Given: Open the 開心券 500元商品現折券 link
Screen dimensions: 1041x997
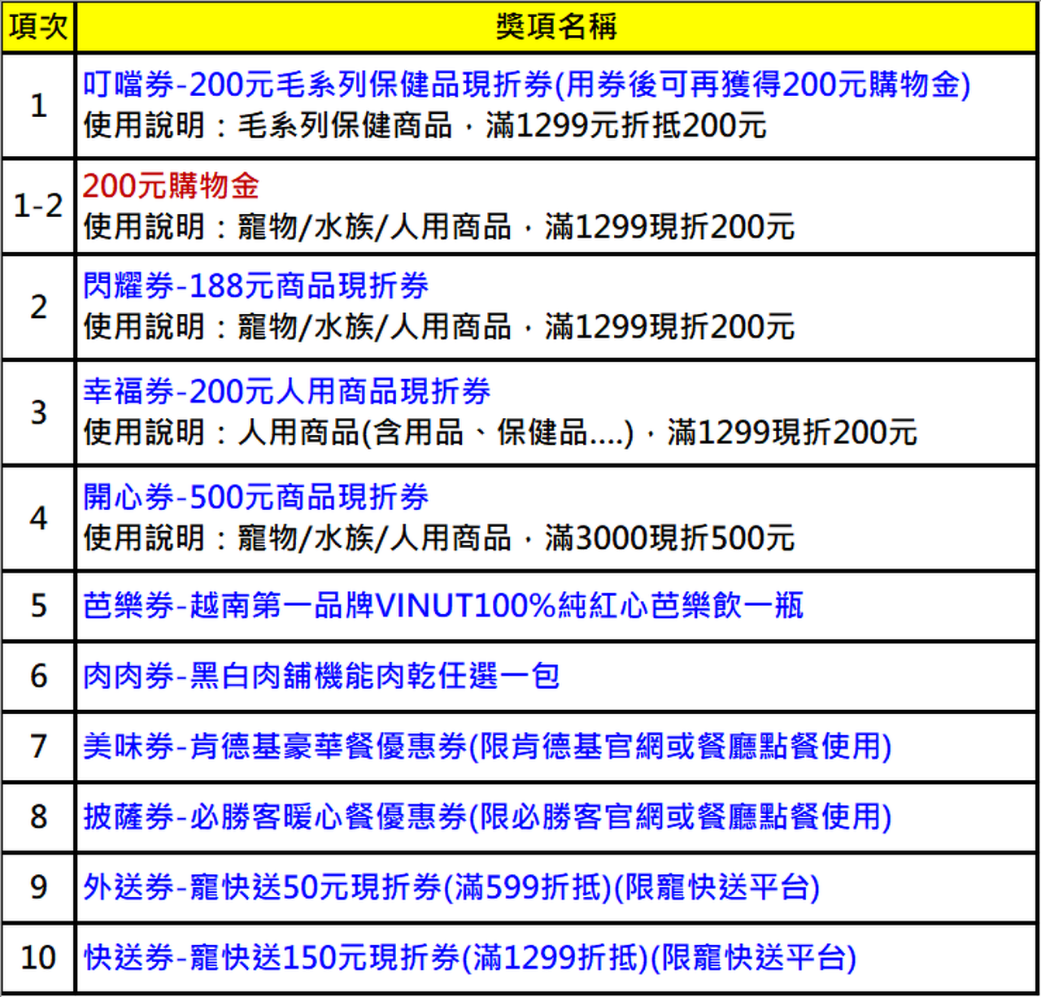Looking at the screenshot, I should (x=255, y=498).
